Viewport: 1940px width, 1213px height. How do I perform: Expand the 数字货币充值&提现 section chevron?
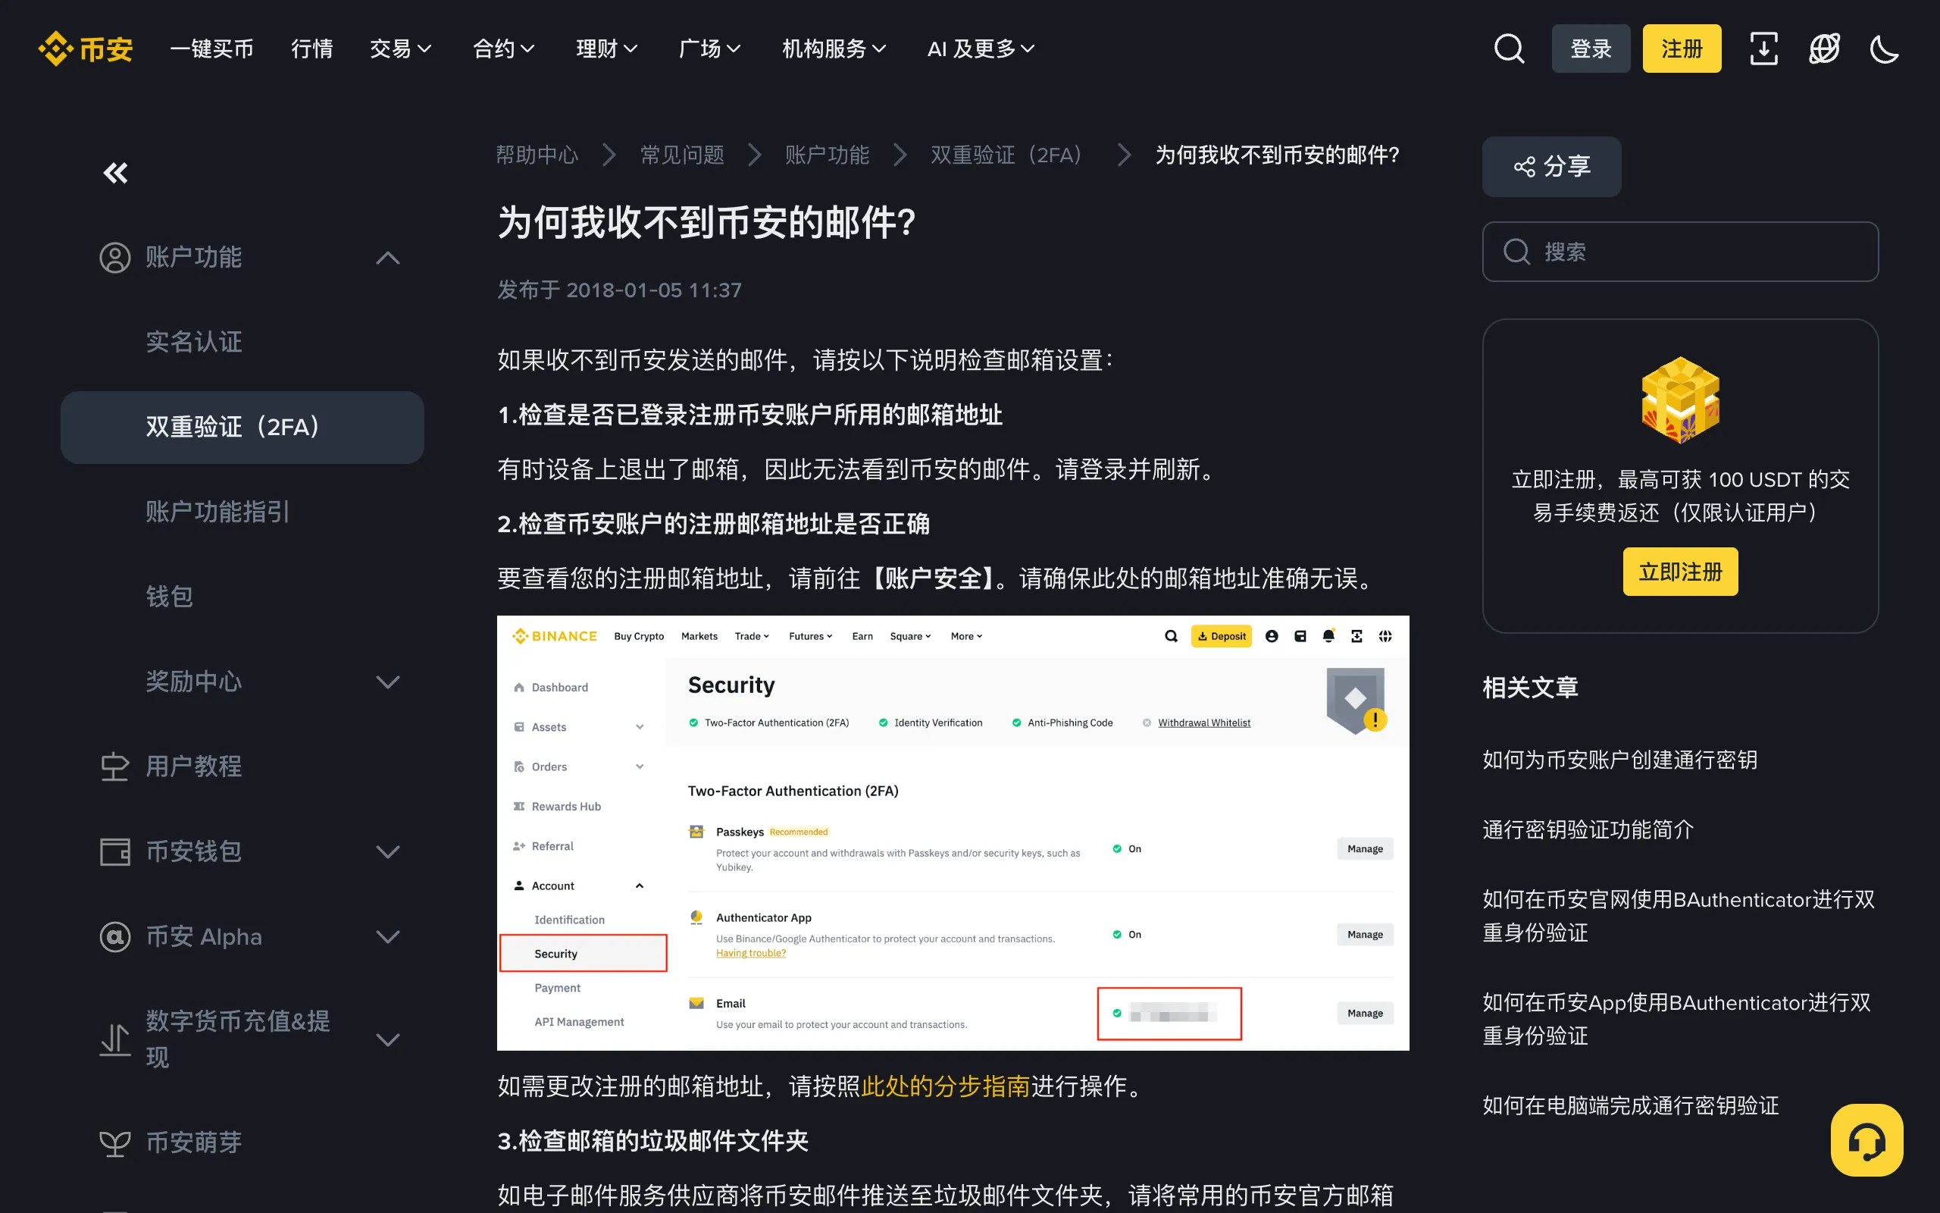click(388, 1039)
